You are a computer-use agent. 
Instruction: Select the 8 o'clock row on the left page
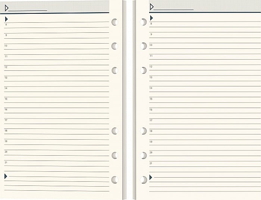tap(56, 25)
